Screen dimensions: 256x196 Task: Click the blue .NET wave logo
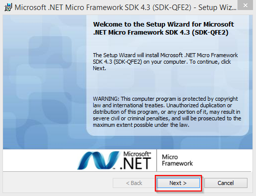pyautogui.click(x=99, y=160)
